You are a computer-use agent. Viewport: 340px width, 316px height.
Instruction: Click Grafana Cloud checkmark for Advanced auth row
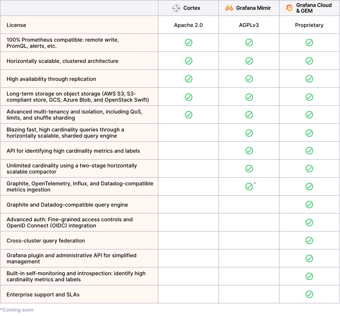[x=309, y=223]
